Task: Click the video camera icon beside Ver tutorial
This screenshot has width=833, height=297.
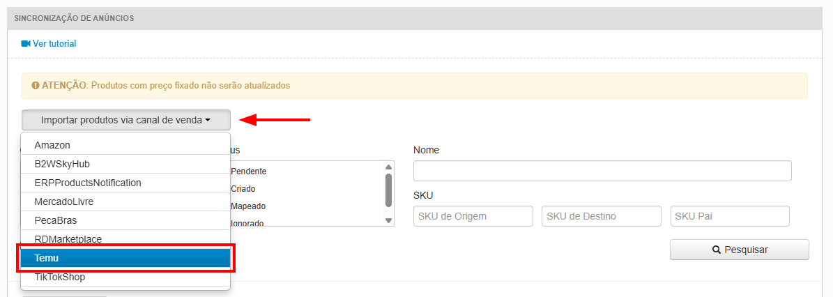Action: pos(26,44)
